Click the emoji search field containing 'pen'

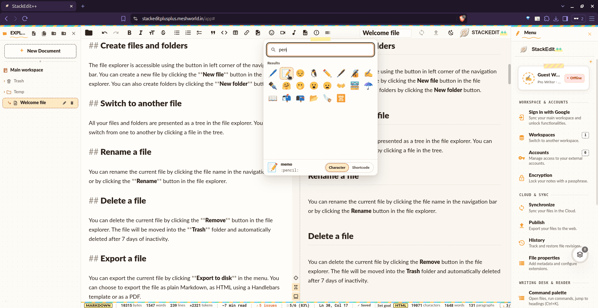[x=320, y=50]
